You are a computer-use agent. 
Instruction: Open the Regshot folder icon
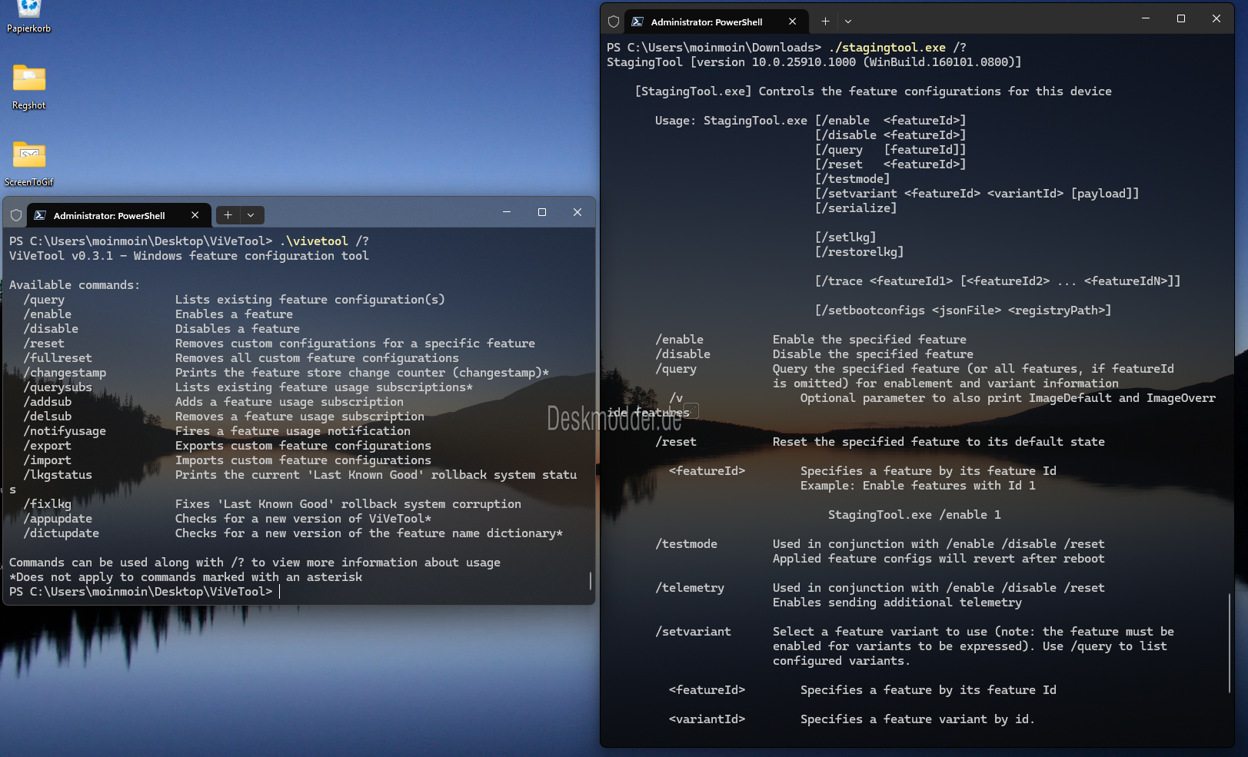click(28, 87)
